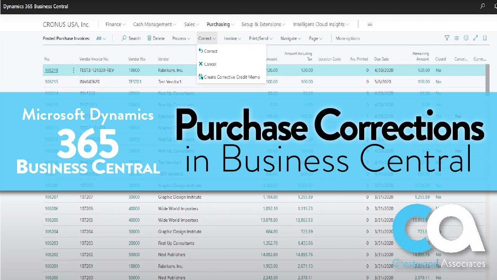Click amount including tax 14,895.76
This screenshot has width=497, height=280.
pyautogui.click(x=304, y=255)
